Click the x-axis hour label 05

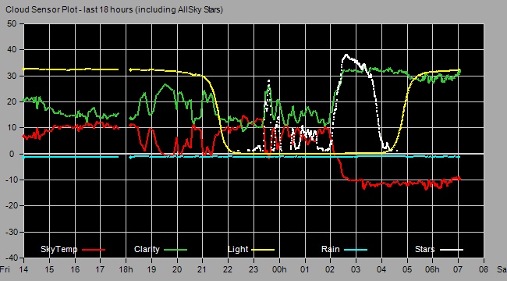coord(406,269)
